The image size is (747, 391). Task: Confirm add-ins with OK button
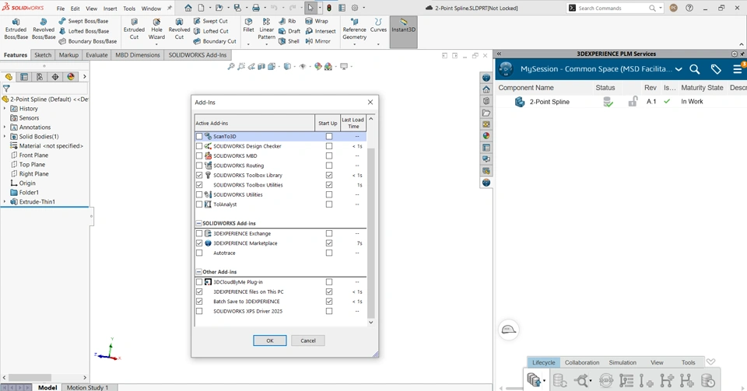pyautogui.click(x=270, y=340)
